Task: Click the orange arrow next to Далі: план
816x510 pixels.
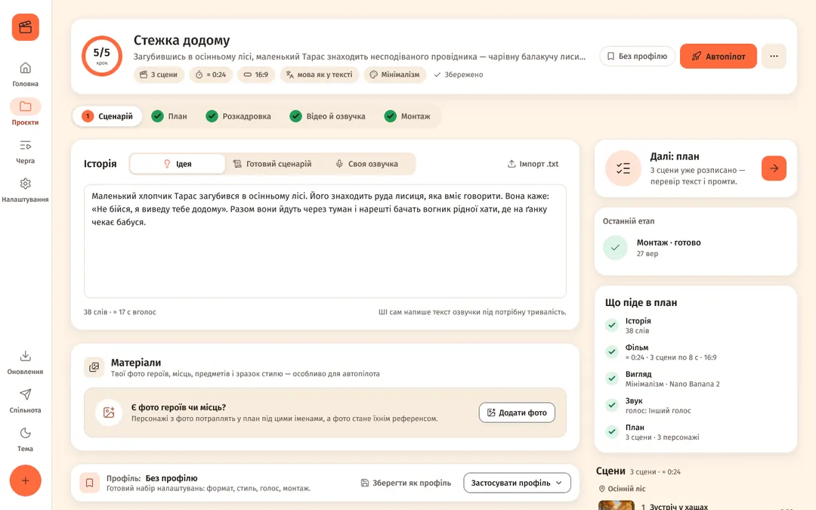Action: coord(774,168)
